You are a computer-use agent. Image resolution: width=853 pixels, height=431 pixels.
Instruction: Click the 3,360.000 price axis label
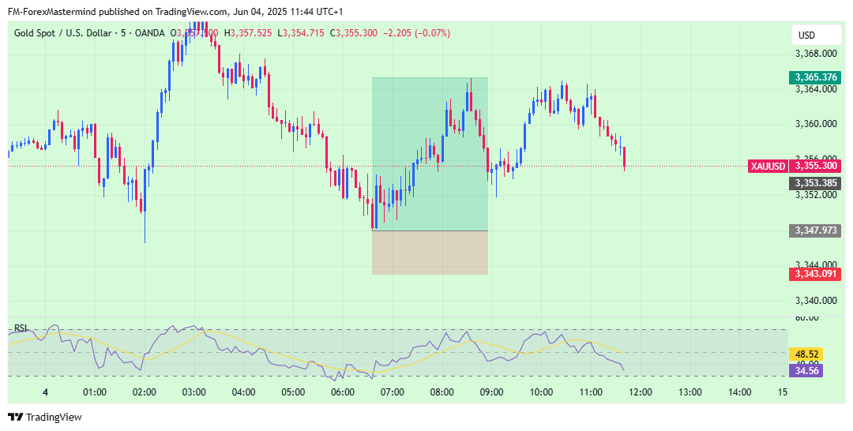(x=815, y=124)
